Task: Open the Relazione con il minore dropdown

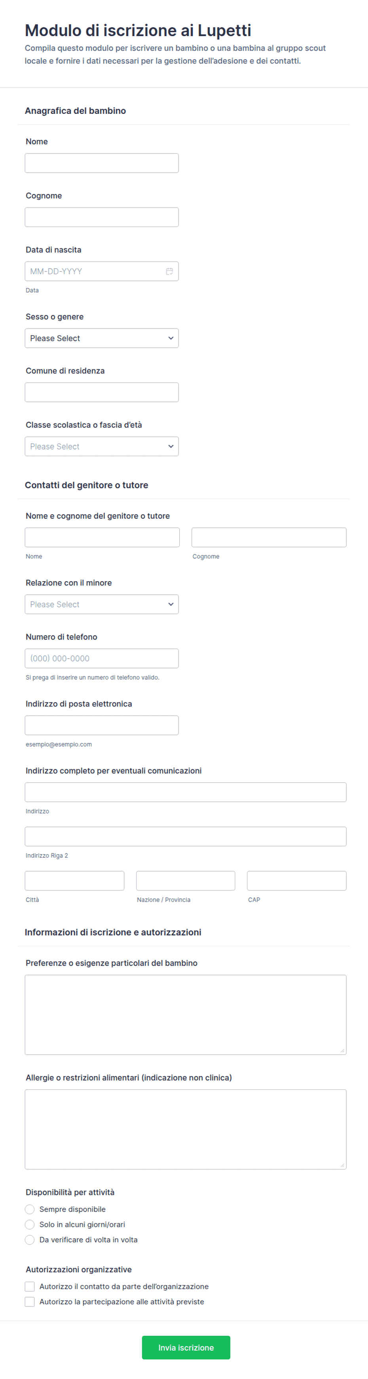Action: click(x=101, y=604)
